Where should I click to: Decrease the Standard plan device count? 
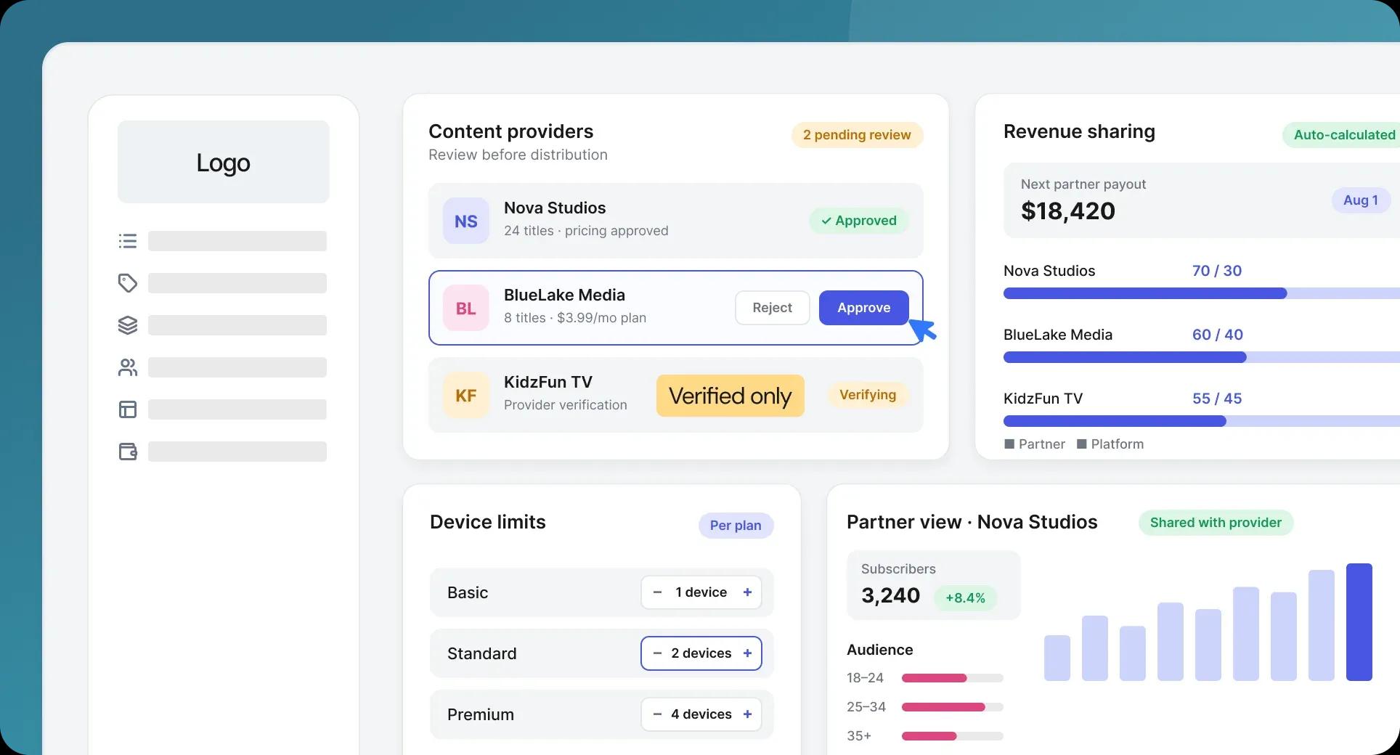point(657,653)
